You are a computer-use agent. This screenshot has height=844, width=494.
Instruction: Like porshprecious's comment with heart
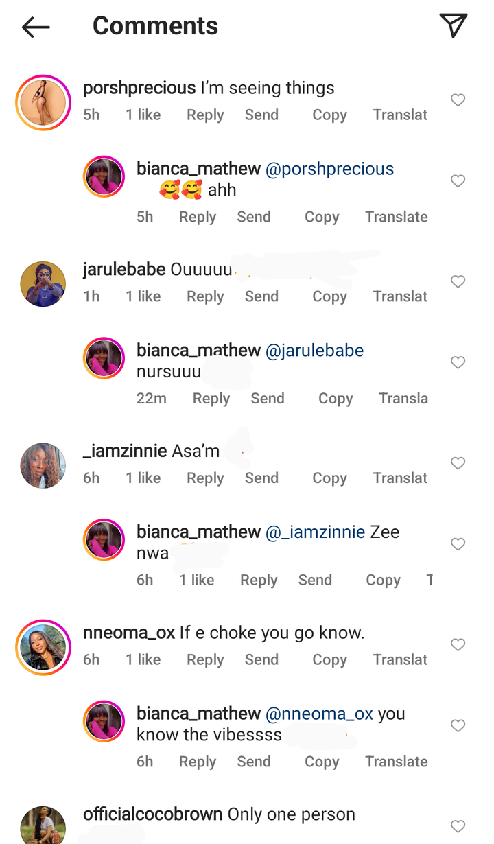coord(458,100)
